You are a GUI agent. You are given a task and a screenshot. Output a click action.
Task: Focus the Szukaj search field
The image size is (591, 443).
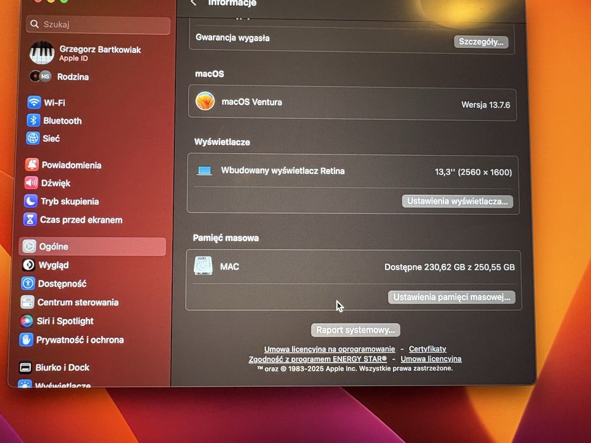pos(98,25)
